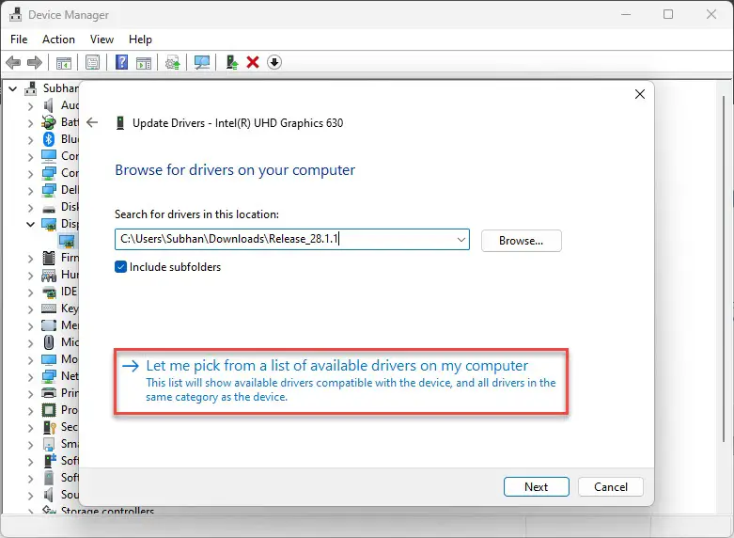Viewport: 734px width, 538px height.
Task: Select the mouse icon beside Mic node
Action: click(49, 342)
